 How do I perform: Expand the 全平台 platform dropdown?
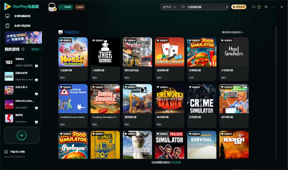point(169,7)
